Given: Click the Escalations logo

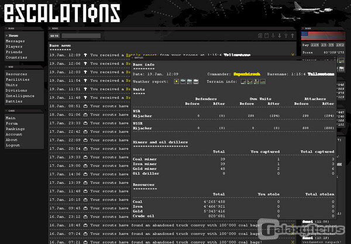Looking at the screenshot, I should 62,13.
